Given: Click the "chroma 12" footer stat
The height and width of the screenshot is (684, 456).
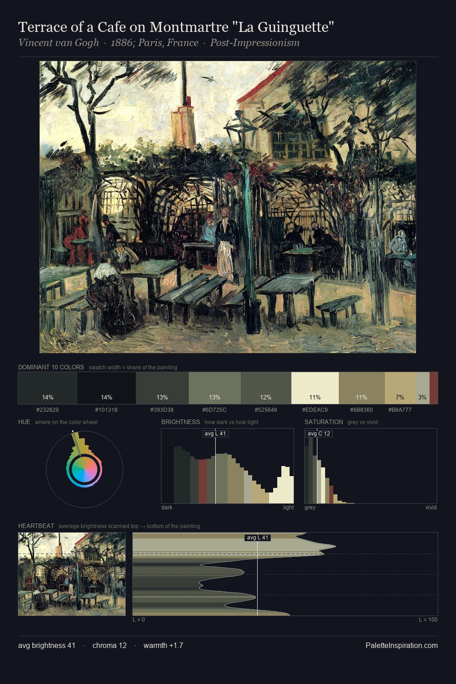Looking at the screenshot, I should click(x=109, y=646).
